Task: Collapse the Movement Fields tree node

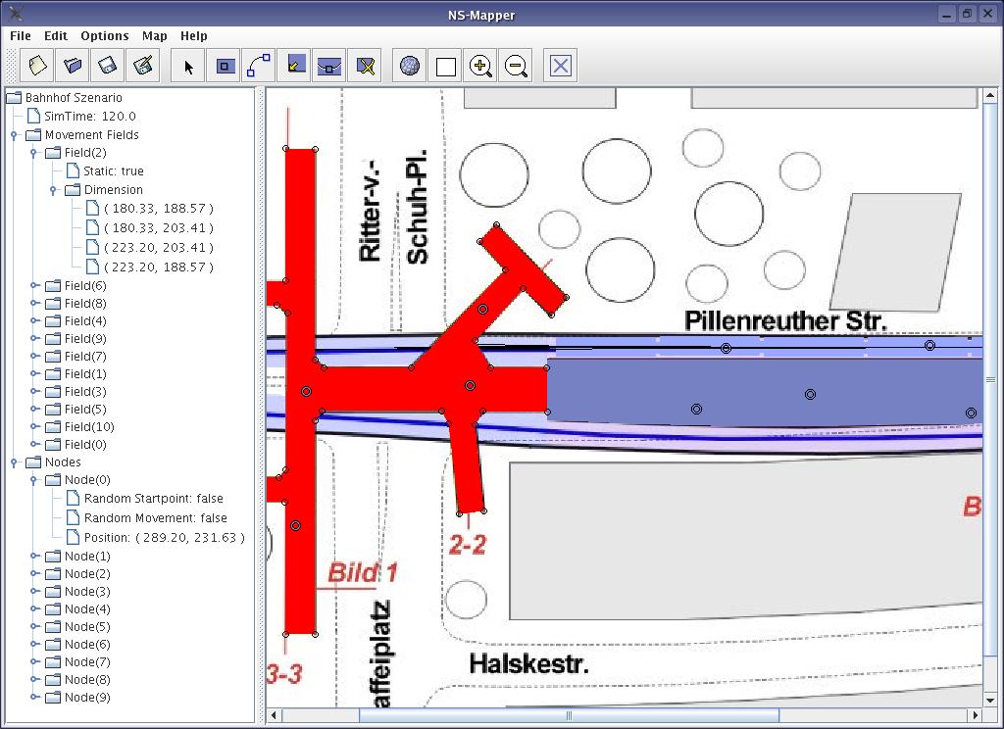Action: click(15, 135)
